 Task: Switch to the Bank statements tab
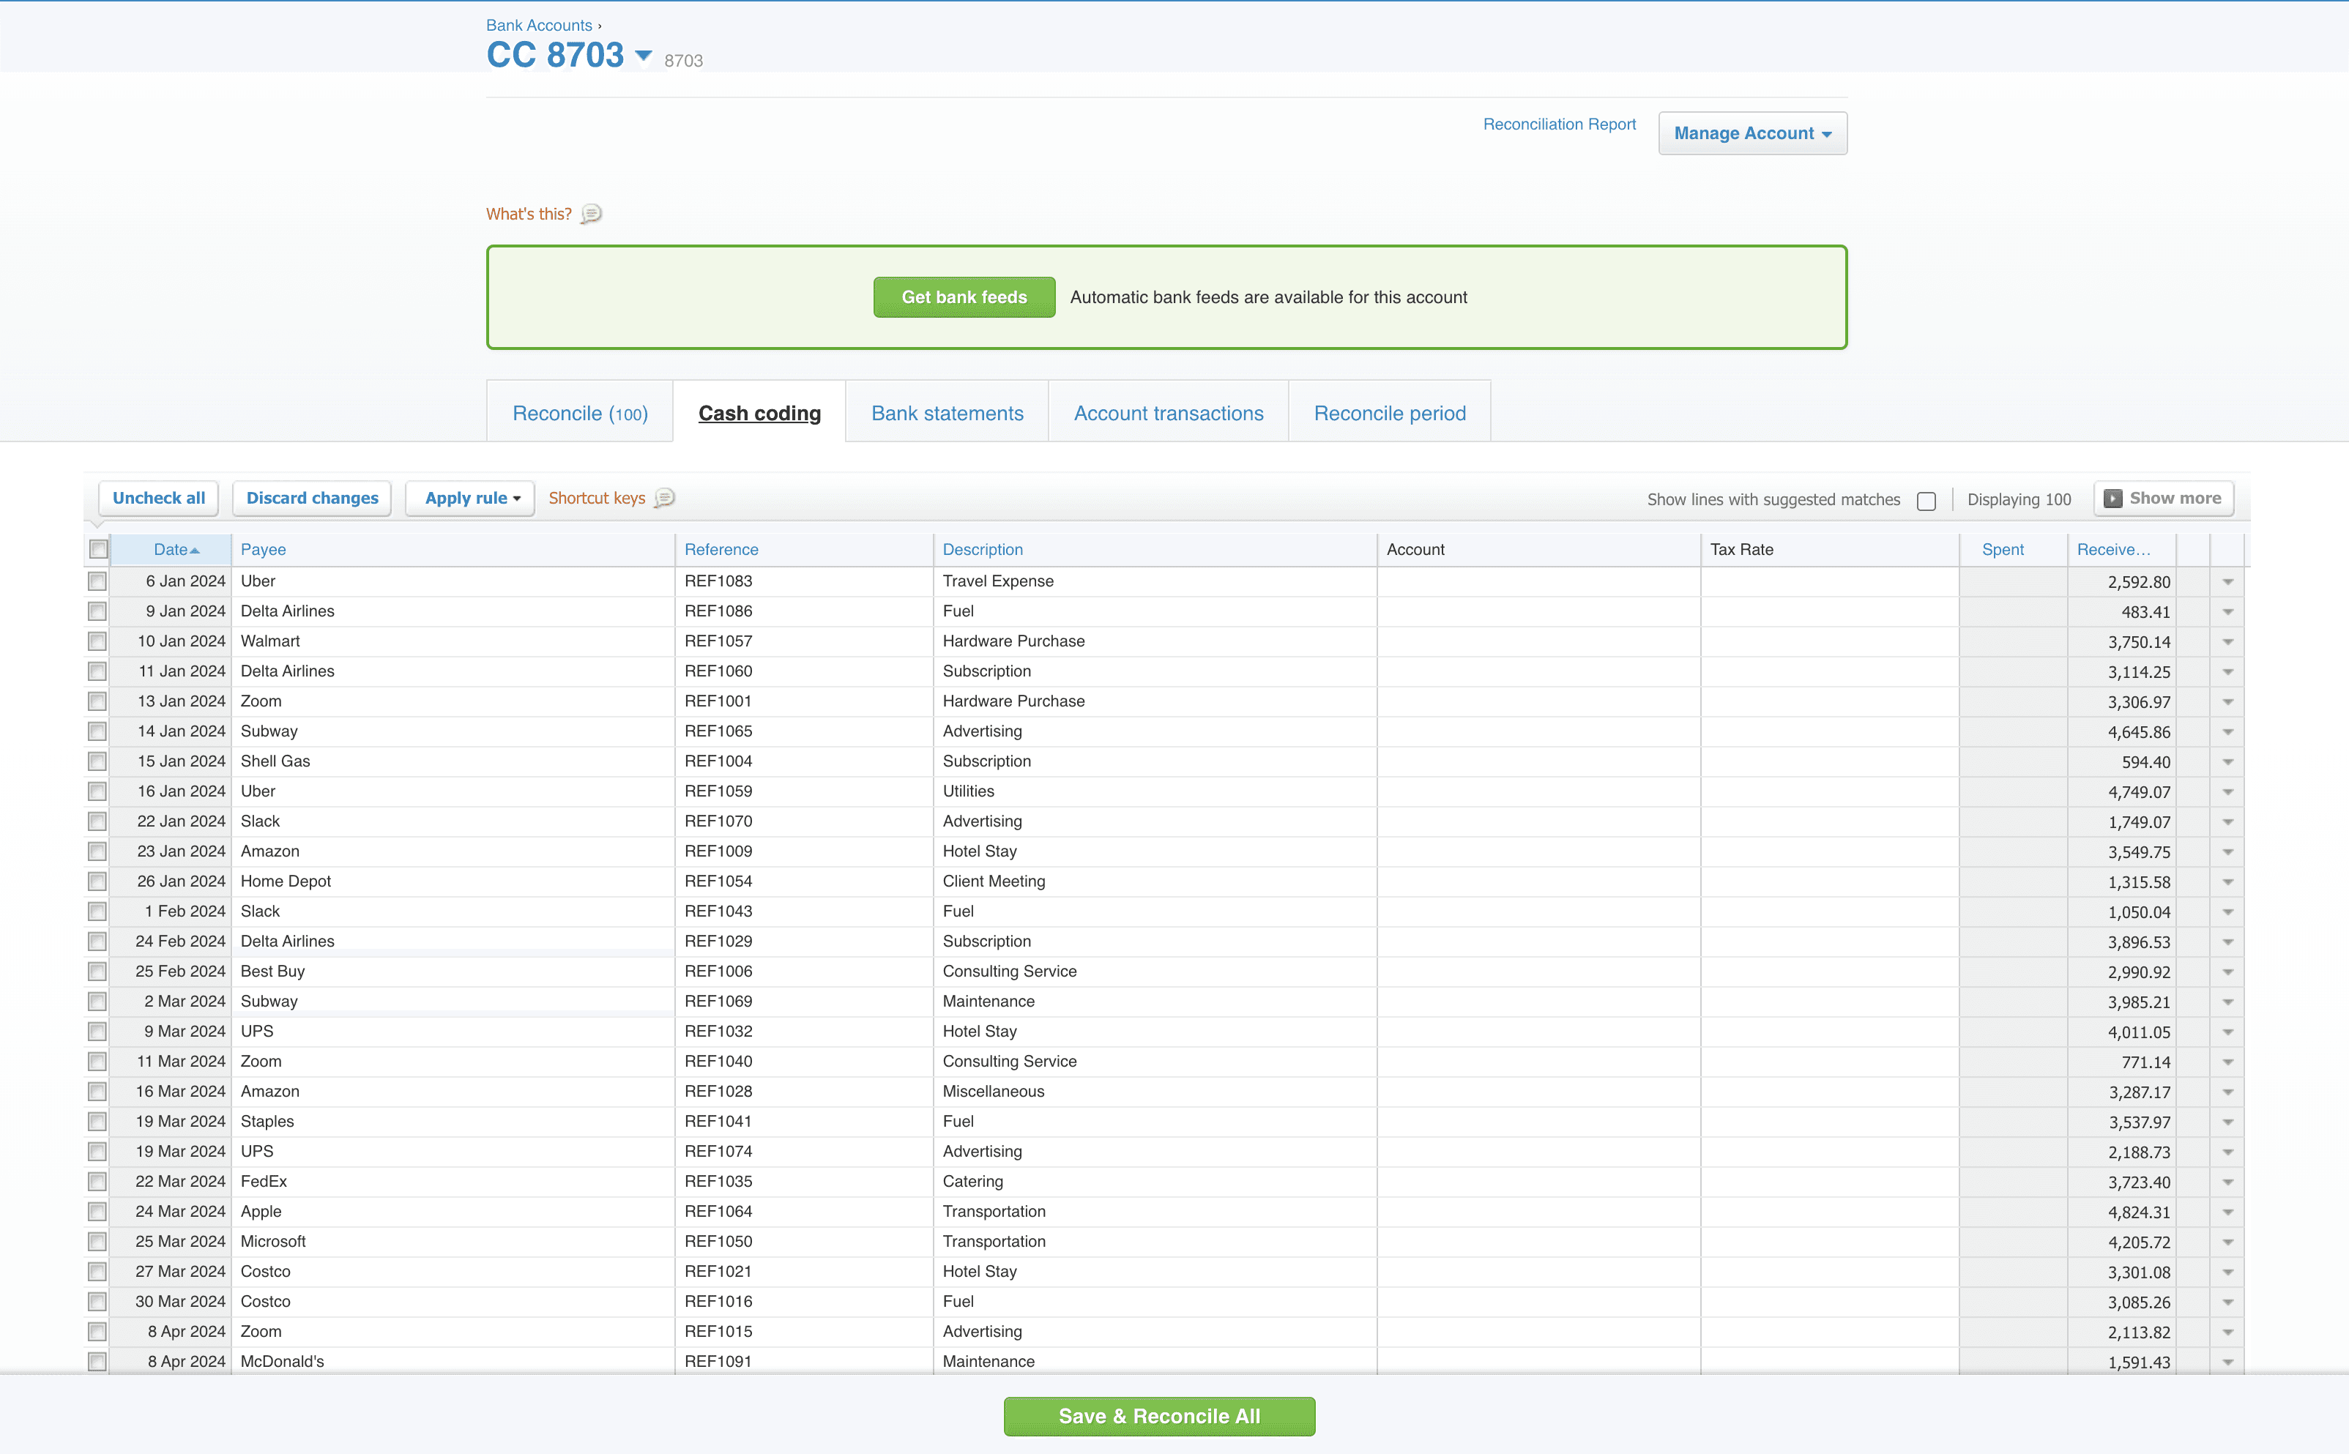(x=947, y=412)
